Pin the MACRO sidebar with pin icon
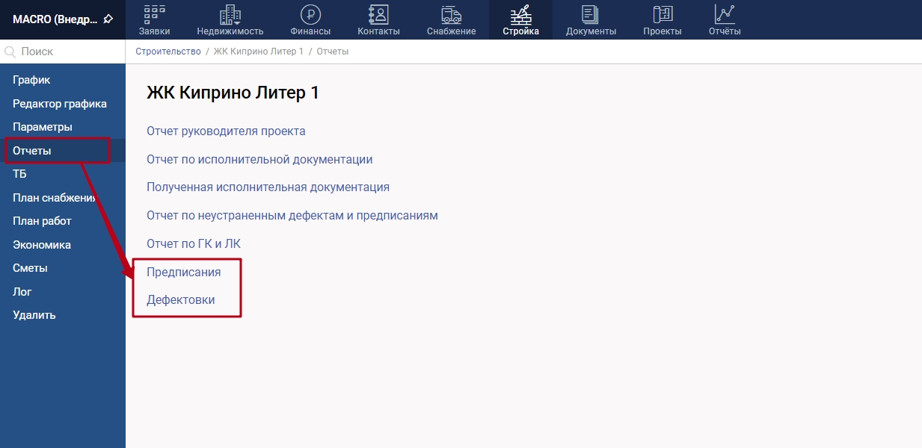The height and width of the screenshot is (448, 922). click(108, 19)
